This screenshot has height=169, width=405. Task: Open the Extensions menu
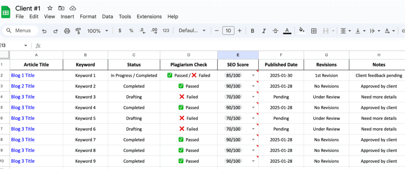tap(149, 17)
